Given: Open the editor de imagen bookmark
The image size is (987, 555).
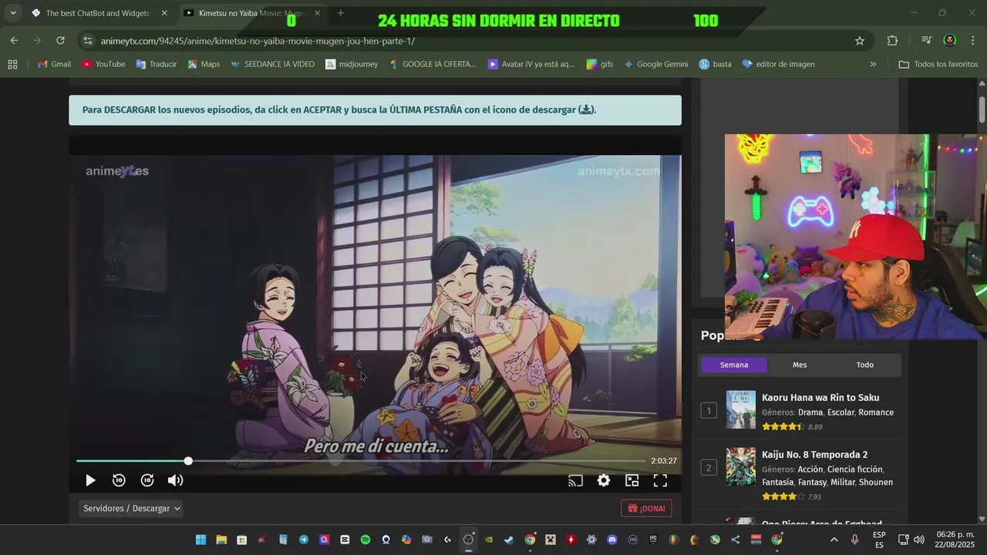Looking at the screenshot, I should pyautogui.click(x=778, y=64).
